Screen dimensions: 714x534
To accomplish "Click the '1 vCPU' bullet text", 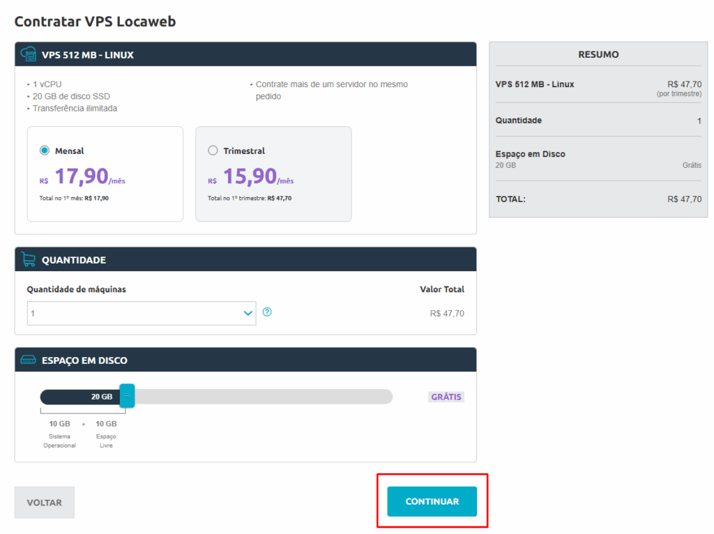I will (47, 84).
